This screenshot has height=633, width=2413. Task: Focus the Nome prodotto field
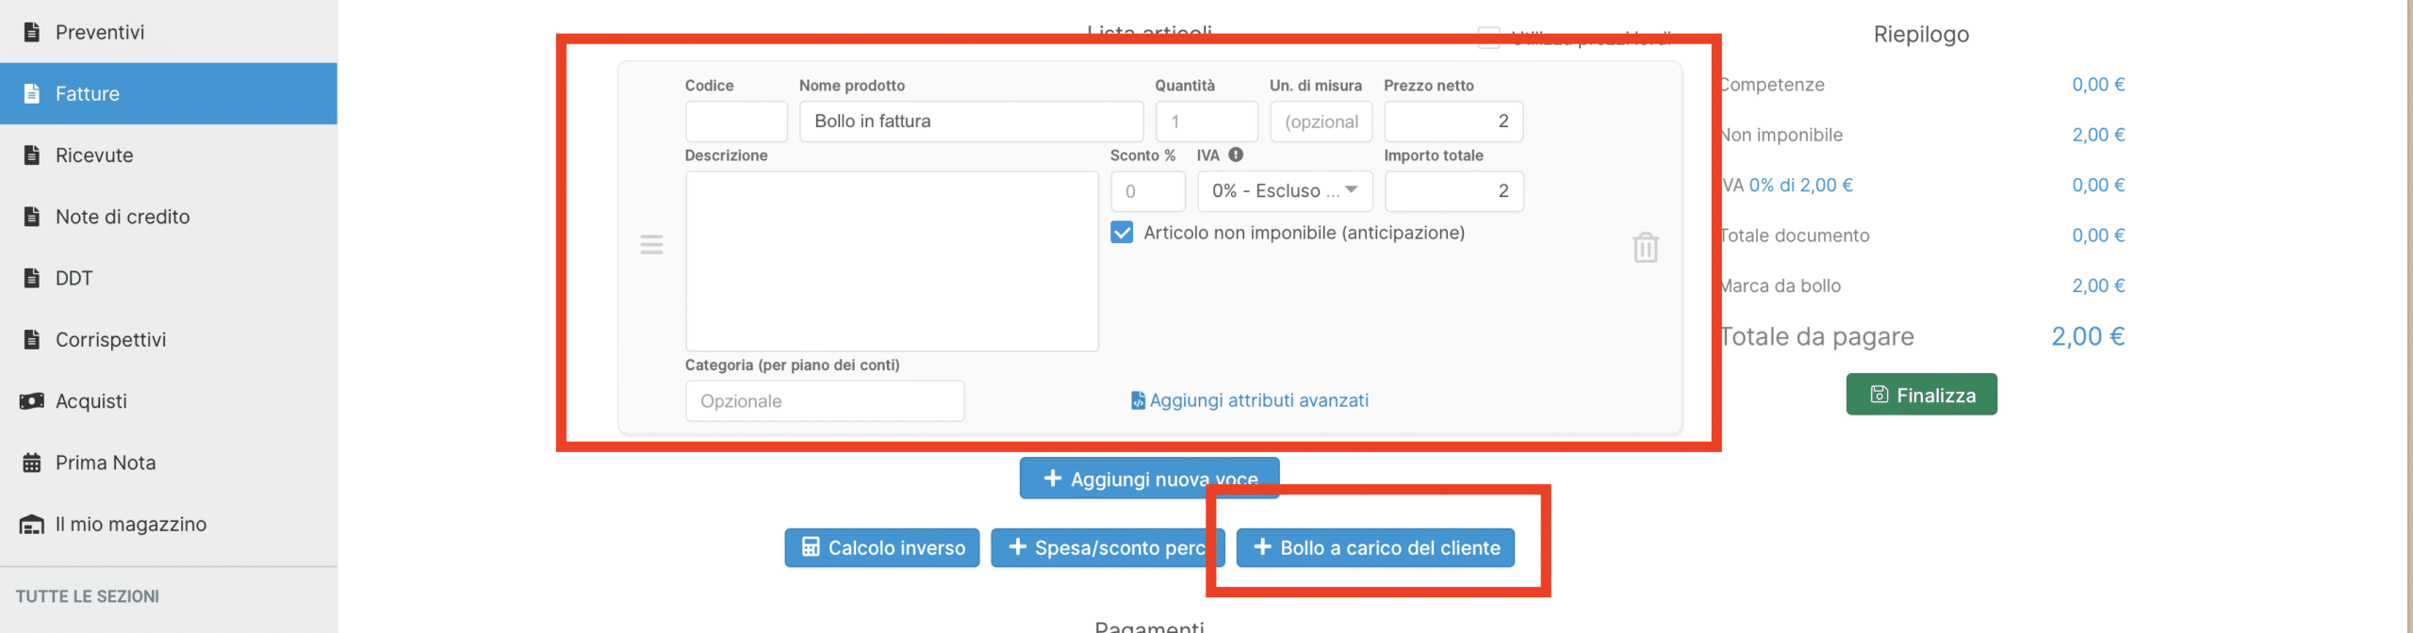971,122
